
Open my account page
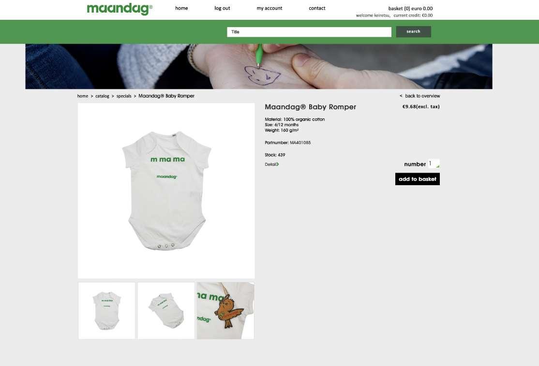(269, 8)
